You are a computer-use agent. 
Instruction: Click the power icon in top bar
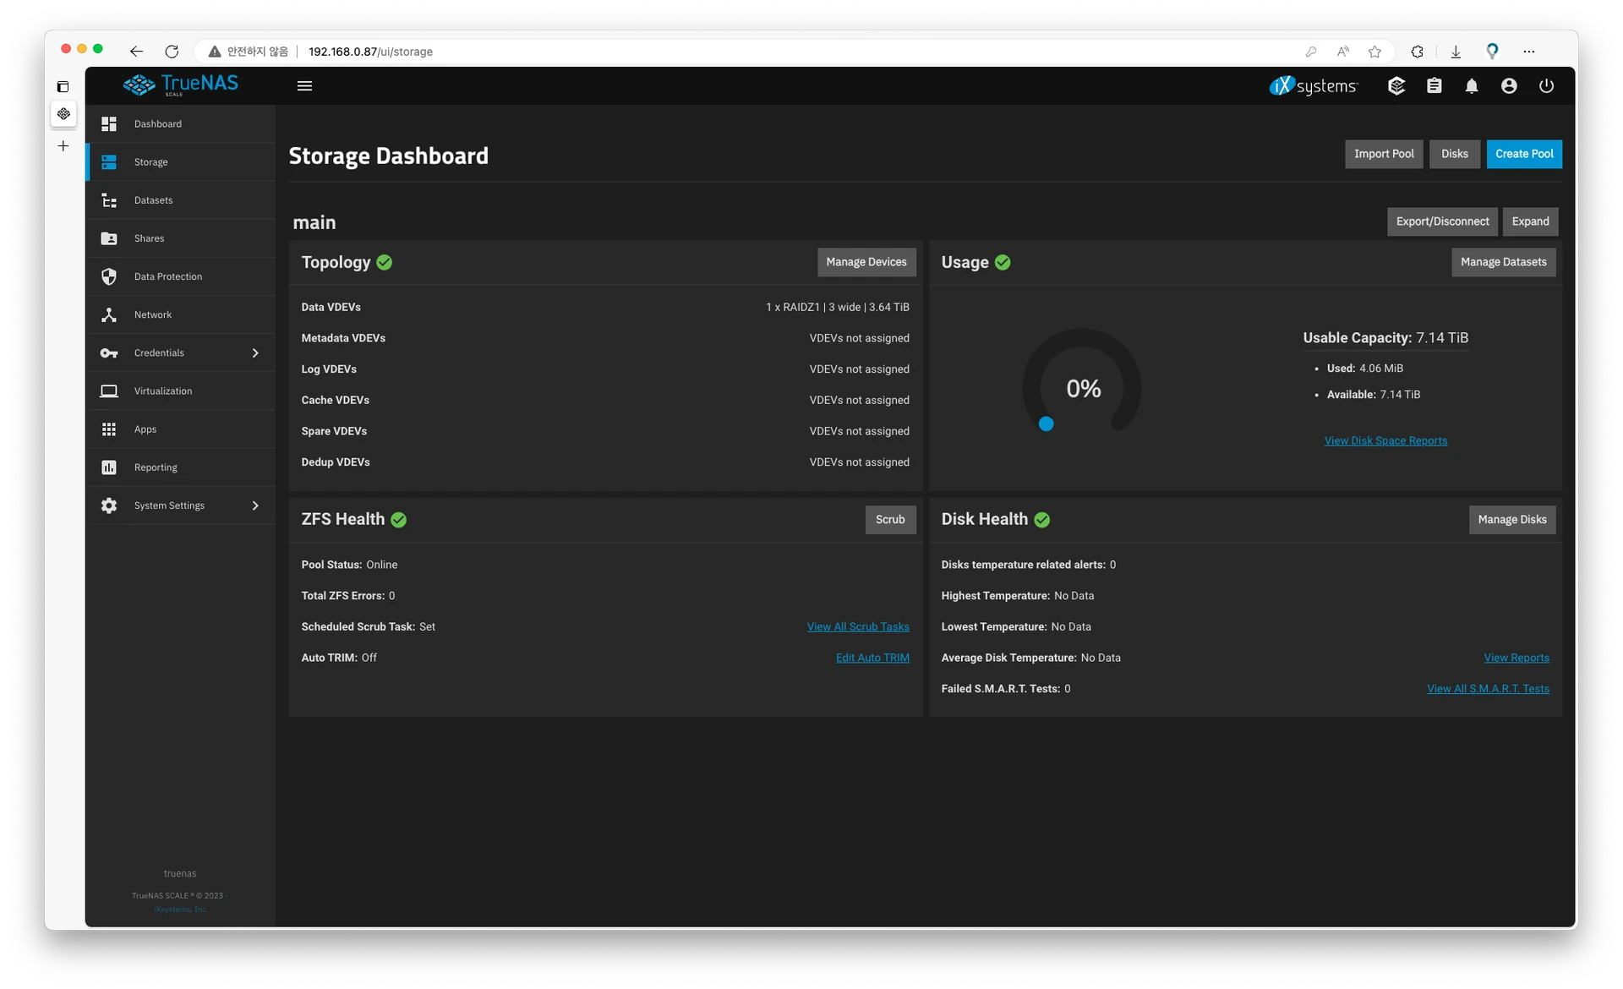1546,86
